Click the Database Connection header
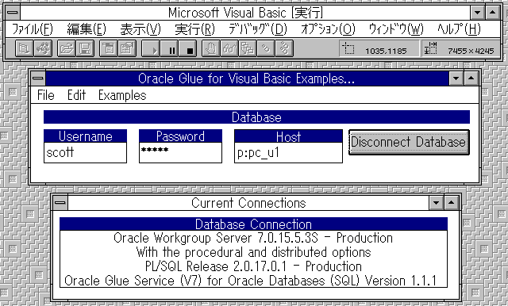Image resolution: width=508 pixels, height=306 pixels. click(253, 224)
